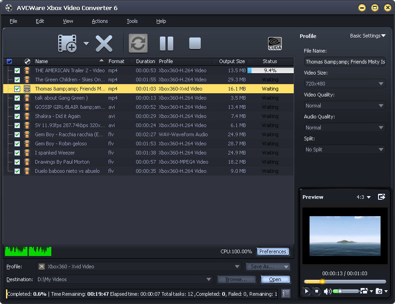395x304 pixels.
Task: Sort list by Name column header
Action: pyautogui.click(x=69, y=61)
